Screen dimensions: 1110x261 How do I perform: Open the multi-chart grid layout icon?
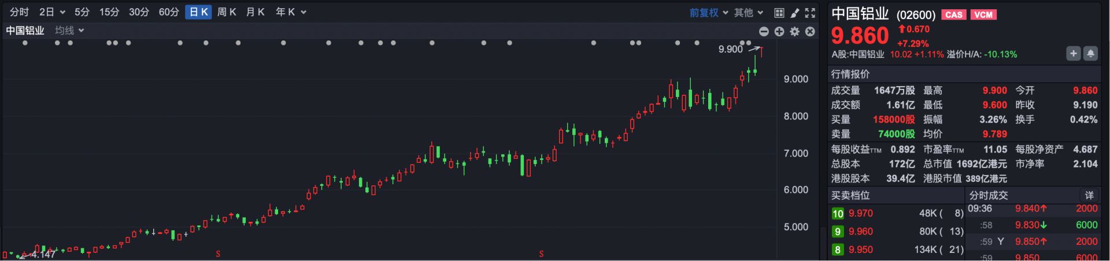(779, 13)
